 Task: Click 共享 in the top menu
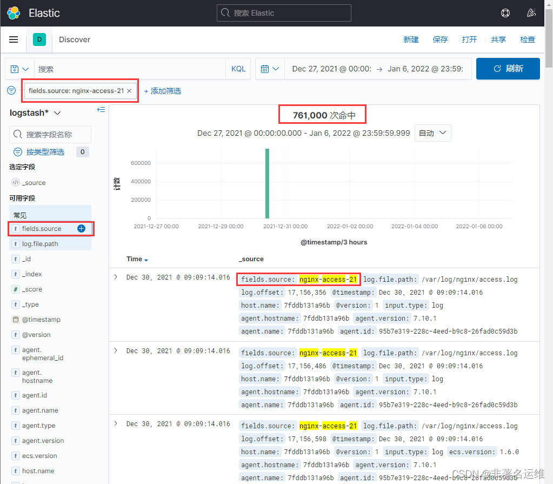(498, 39)
